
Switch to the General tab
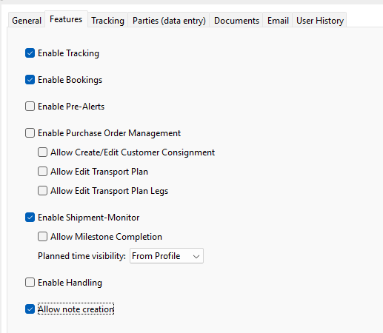(27, 21)
